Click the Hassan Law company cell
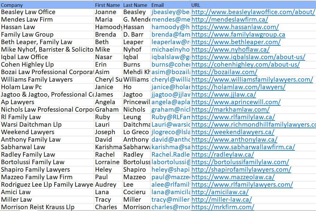316x211 pixels. click(47, 27)
